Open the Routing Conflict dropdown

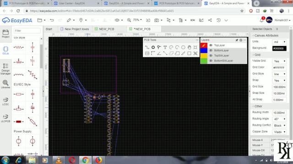point(279,126)
